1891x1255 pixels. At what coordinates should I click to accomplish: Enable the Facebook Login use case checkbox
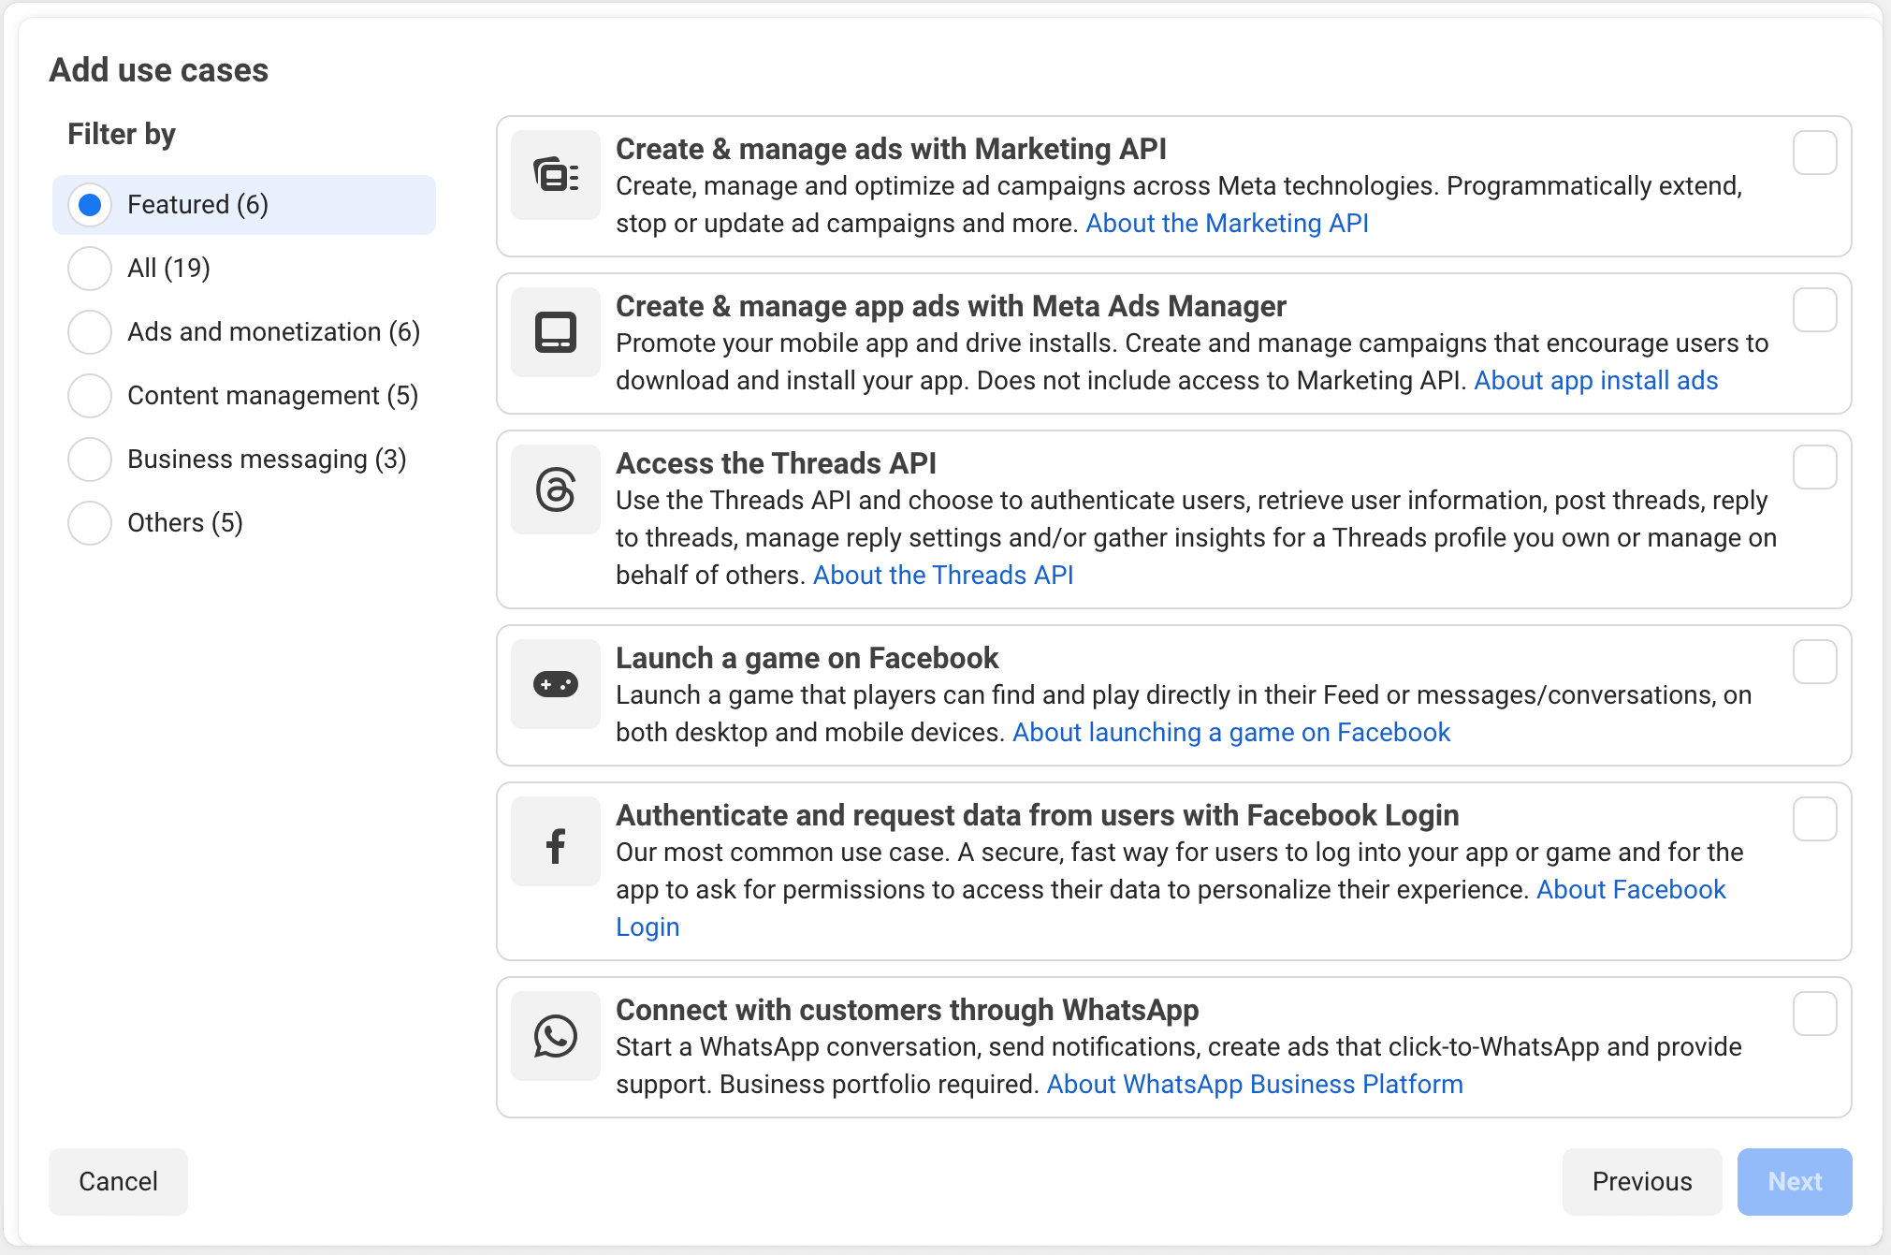[1814, 820]
